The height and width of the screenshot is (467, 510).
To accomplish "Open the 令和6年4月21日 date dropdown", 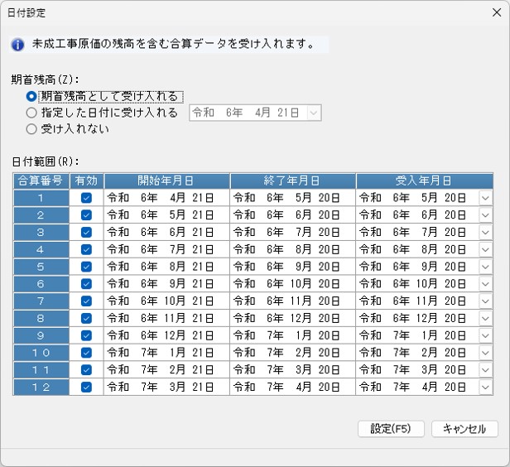I will pos(314,113).
